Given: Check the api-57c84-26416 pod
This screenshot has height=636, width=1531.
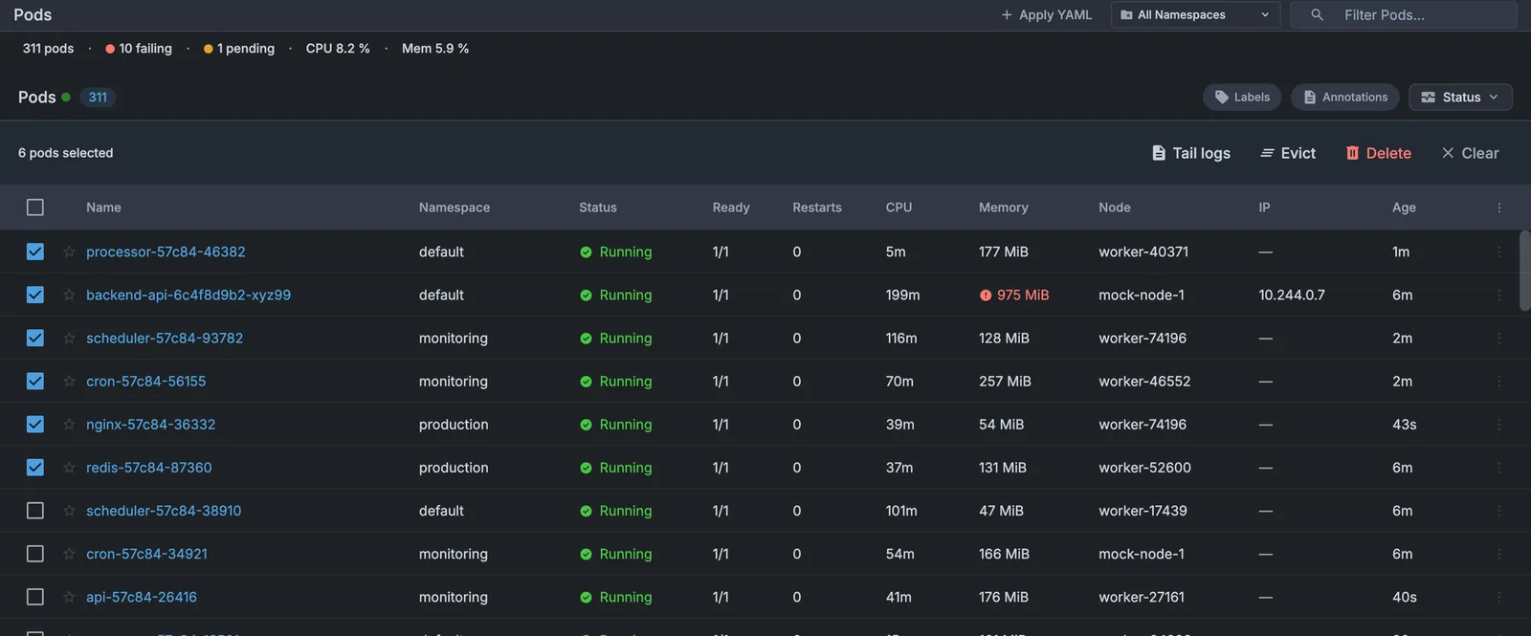Looking at the screenshot, I should (x=35, y=597).
